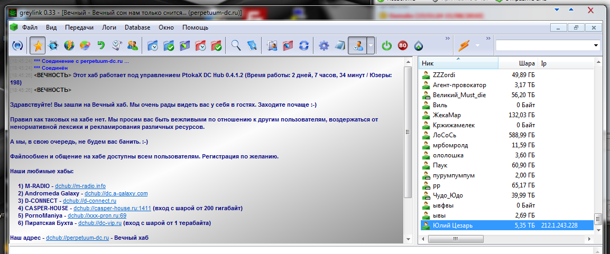The width and height of the screenshot is (610, 254).
Task: Click the blue reconnect icon at toolbar start
Action: 18,46
